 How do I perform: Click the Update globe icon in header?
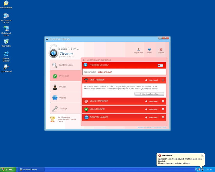pyautogui.click(x=149, y=50)
